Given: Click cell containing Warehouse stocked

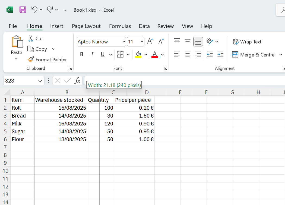Looking at the screenshot, I should (x=61, y=100).
